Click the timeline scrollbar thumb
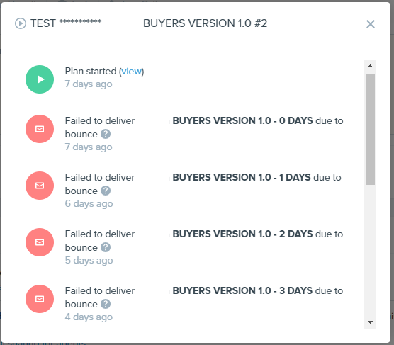 pos(370,130)
